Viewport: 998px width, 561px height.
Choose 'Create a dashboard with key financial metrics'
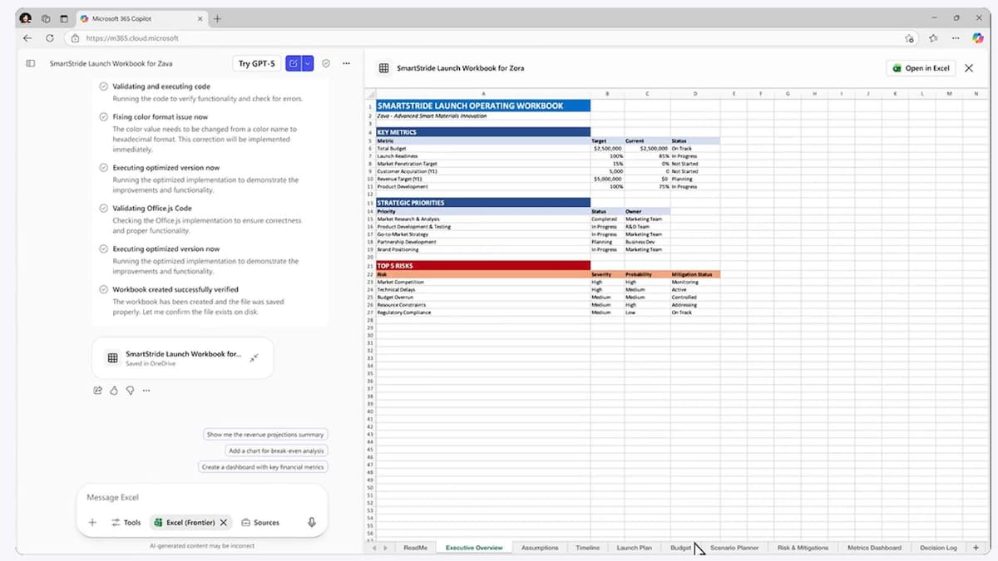(264, 467)
